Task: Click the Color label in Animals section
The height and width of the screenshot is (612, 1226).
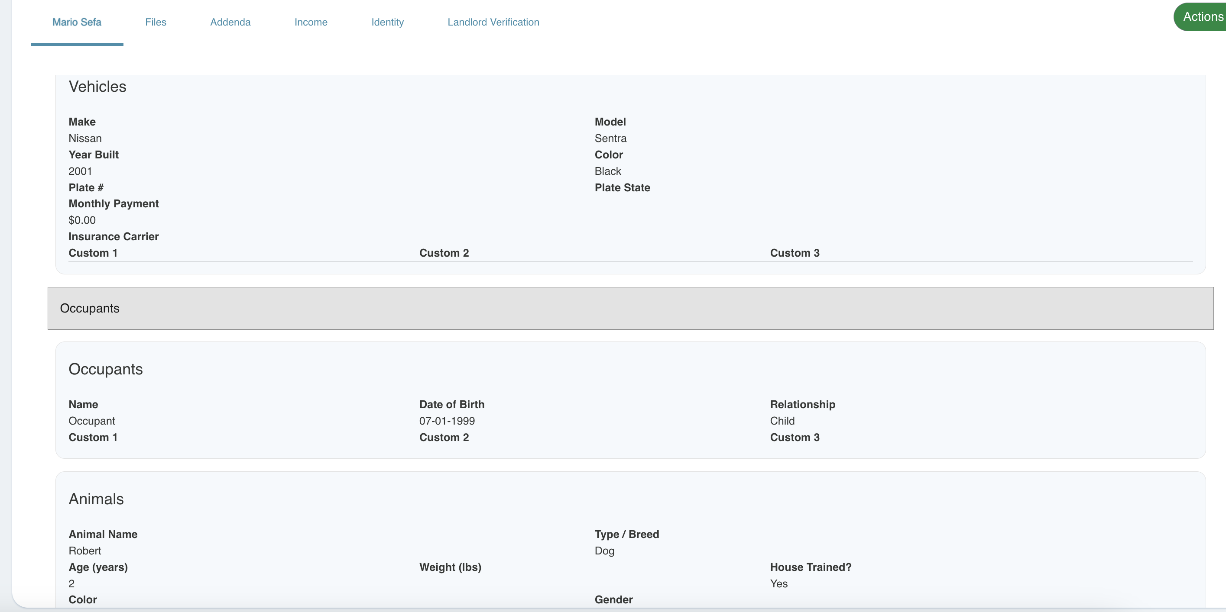Action: click(x=83, y=599)
